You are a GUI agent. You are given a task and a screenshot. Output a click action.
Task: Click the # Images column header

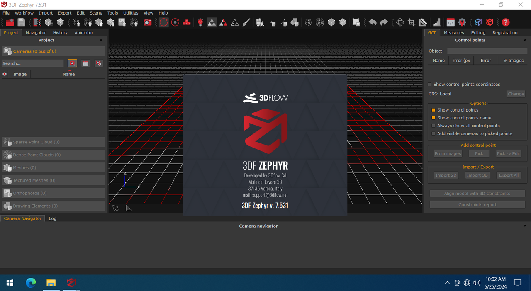click(514, 61)
